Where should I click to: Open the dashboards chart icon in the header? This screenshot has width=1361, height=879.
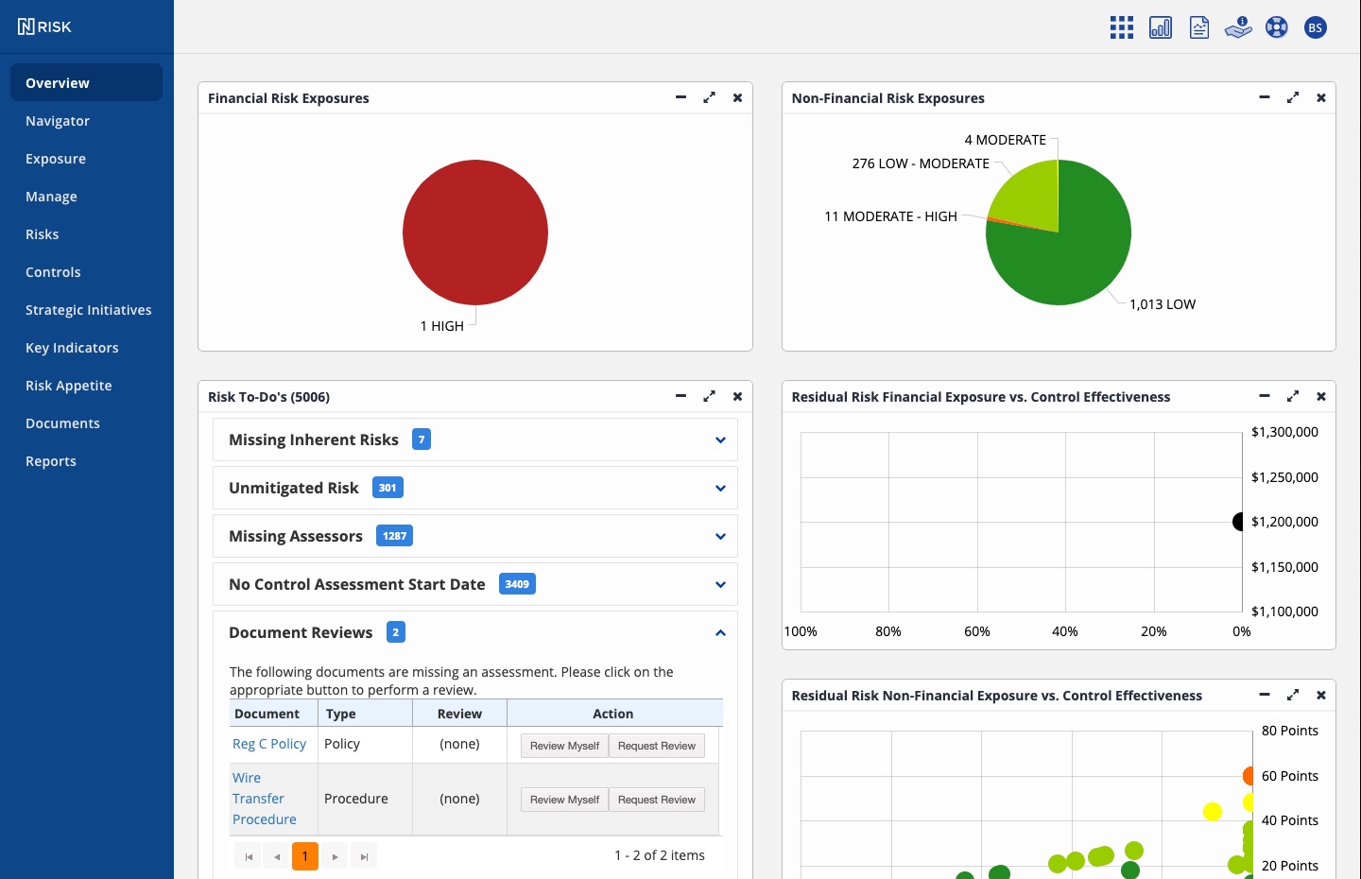tap(1160, 26)
